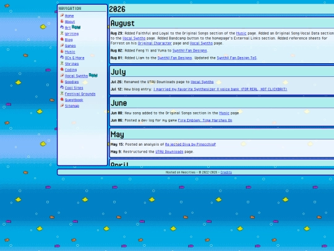Follow the Music link in the Aug 29 entry

(x=241, y=33)
